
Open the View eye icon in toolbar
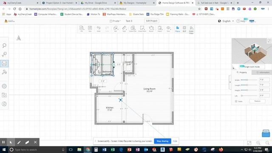click(168, 28)
